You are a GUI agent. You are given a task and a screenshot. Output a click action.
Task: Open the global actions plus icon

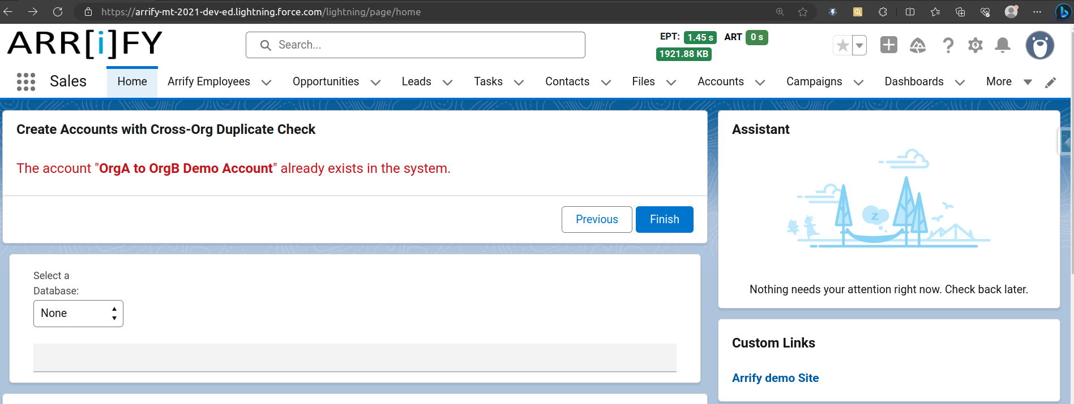tap(888, 45)
